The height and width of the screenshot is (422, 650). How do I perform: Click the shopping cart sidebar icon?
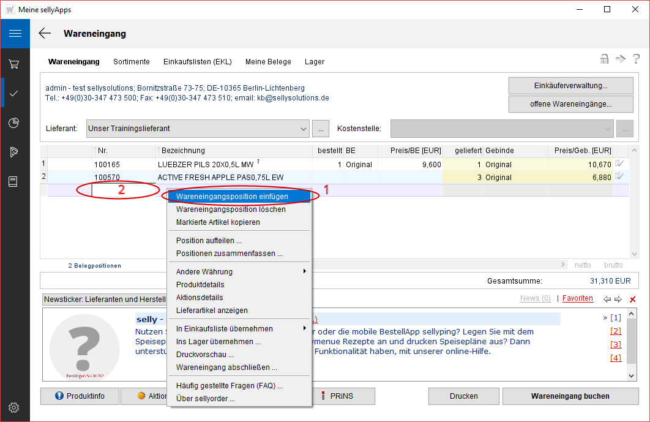point(15,64)
